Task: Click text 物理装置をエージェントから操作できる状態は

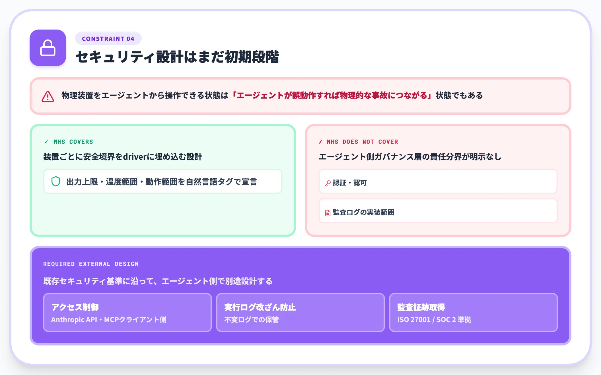Action: tap(145, 95)
